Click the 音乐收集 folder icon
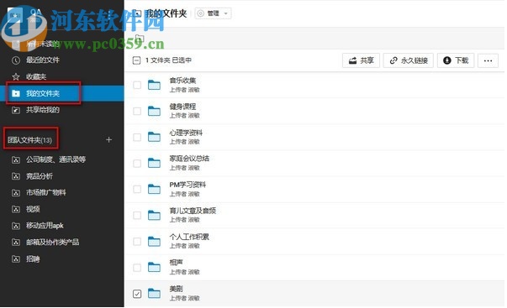Image resolution: width=507 pixels, height=308 pixels. [x=154, y=85]
